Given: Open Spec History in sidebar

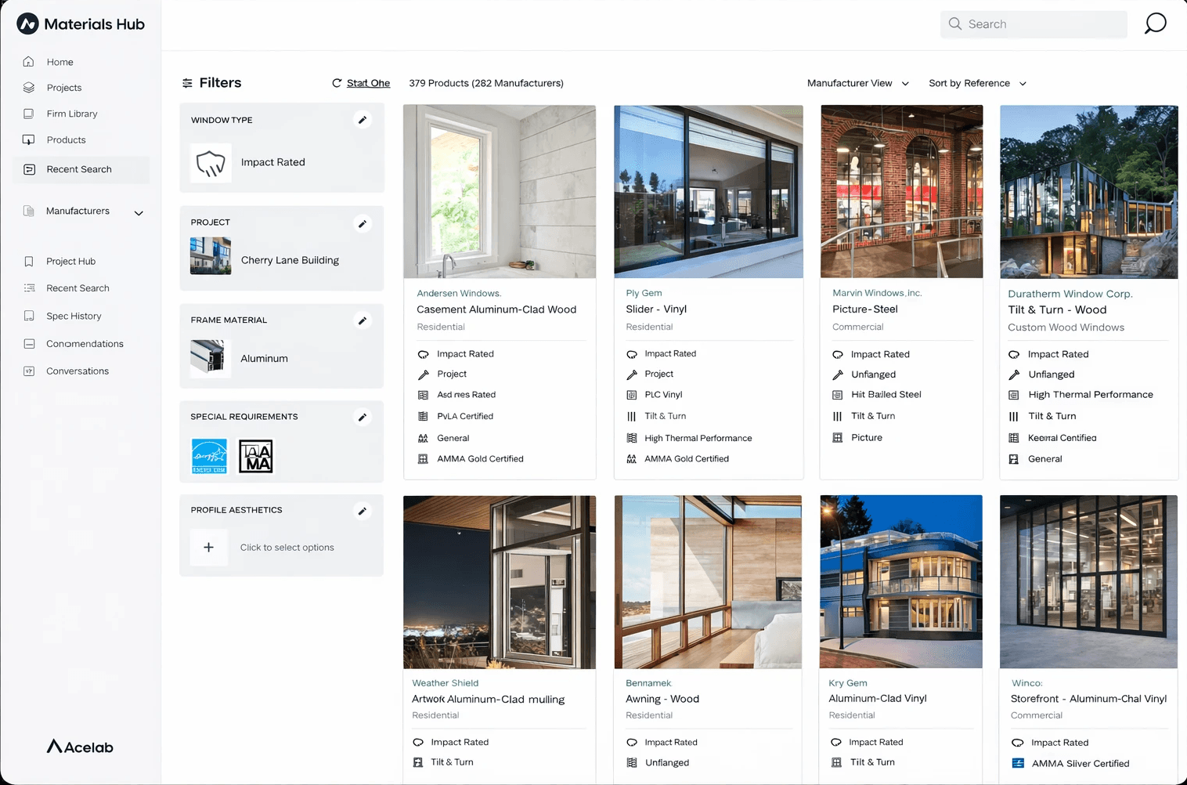Looking at the screenshot, I should click(74, 316).
